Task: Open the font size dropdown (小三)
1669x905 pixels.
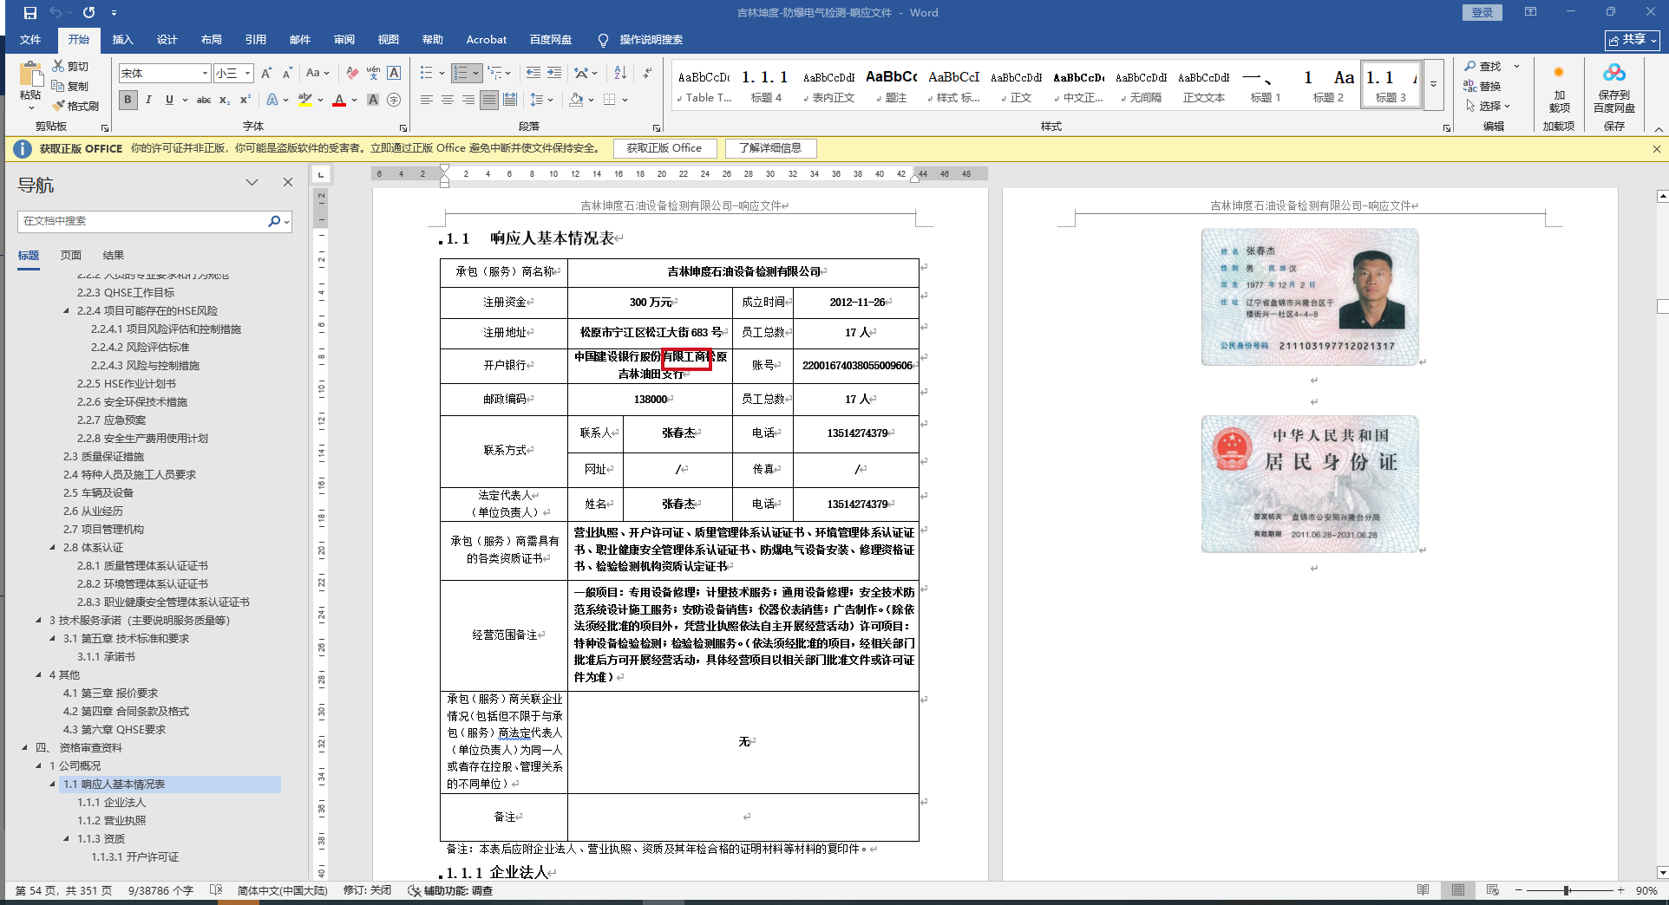Action: tap(248, 74)
